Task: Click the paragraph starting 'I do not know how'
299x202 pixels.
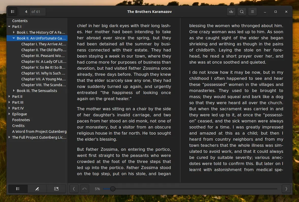Action: pos(236,121)
